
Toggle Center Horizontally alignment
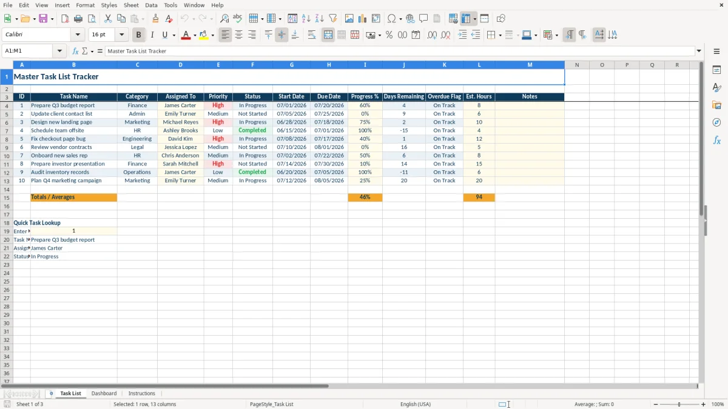(x=238, y=35)
